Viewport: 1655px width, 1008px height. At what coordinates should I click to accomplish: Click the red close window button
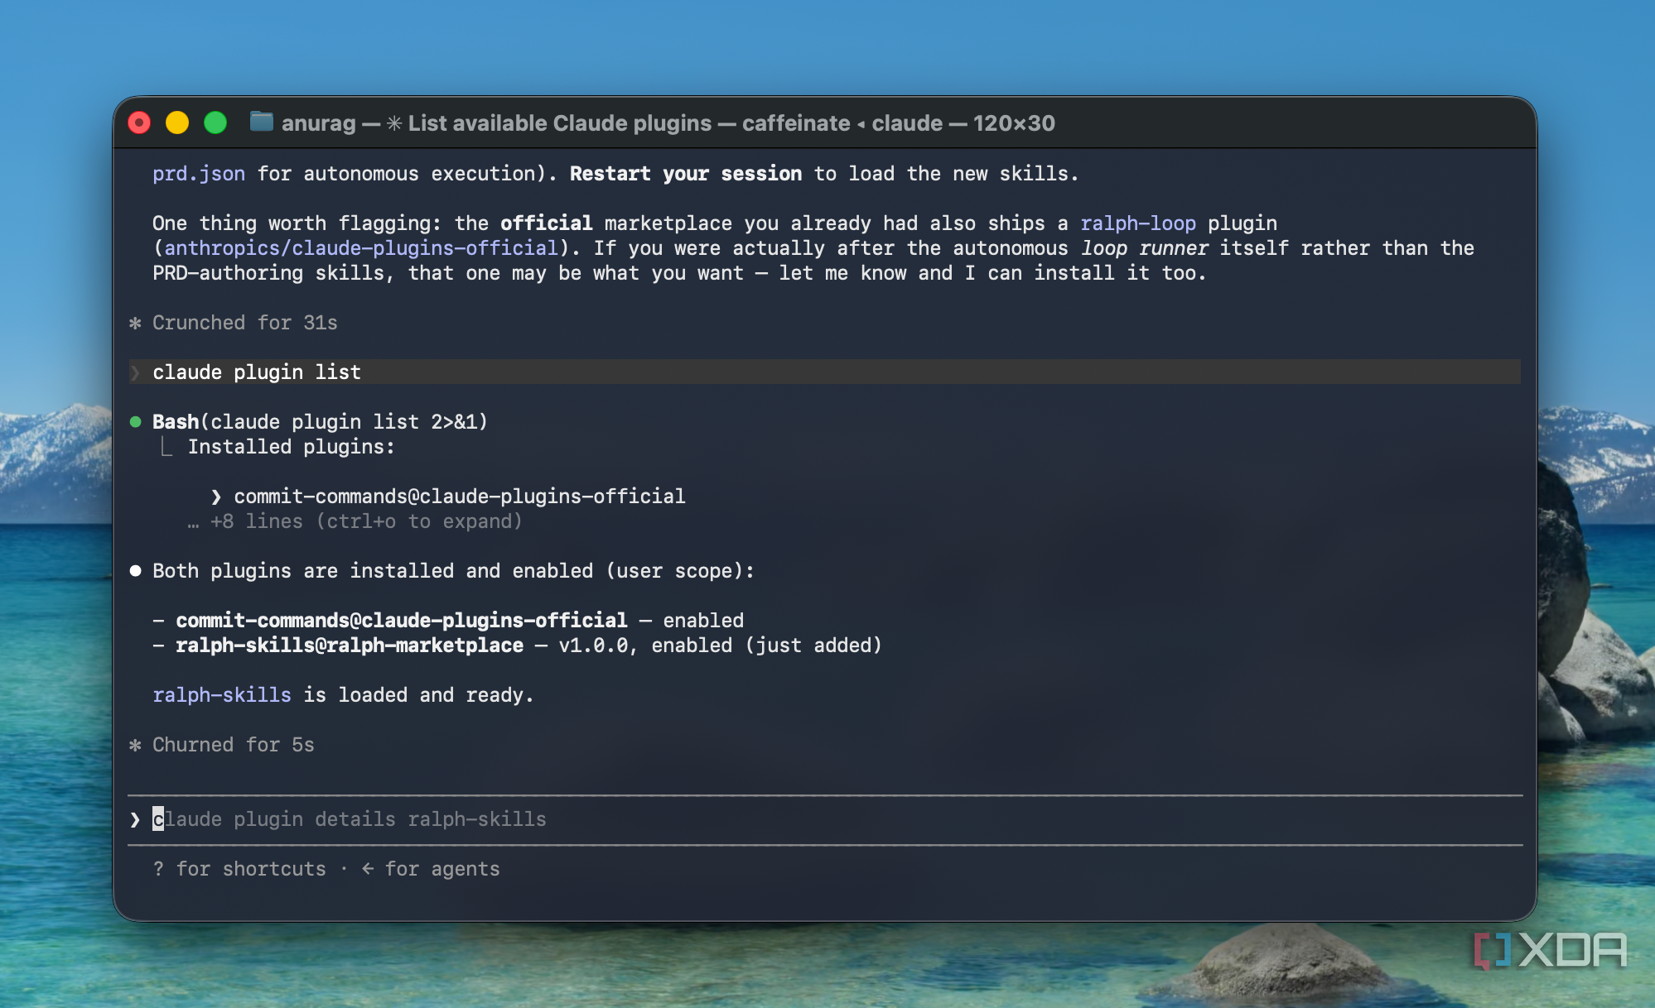139,123
